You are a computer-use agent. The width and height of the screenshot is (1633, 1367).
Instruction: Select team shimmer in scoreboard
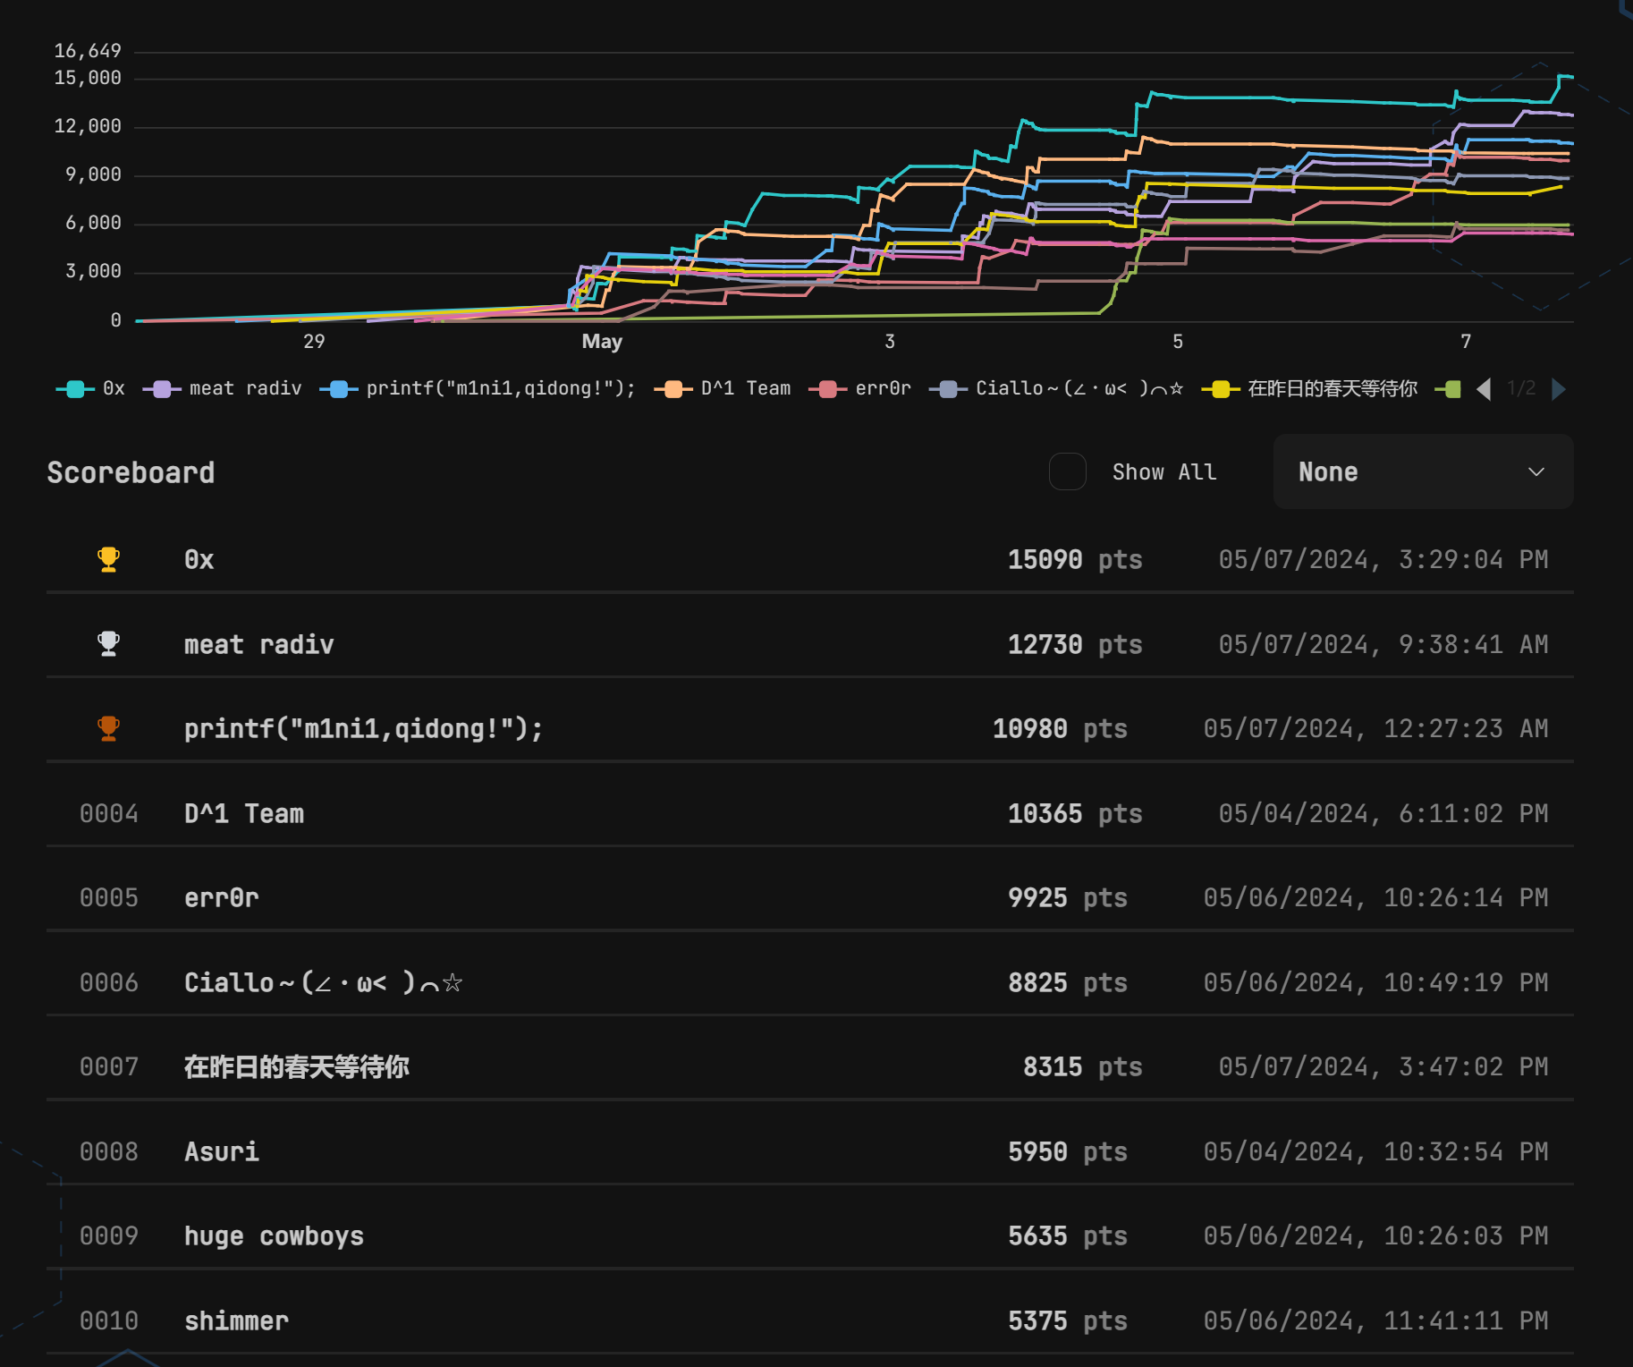coord(237,1320)
